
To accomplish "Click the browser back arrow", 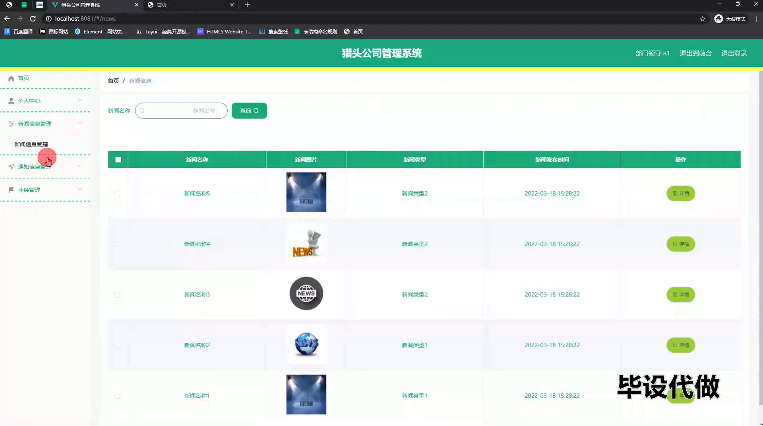I will coord(7,19).
